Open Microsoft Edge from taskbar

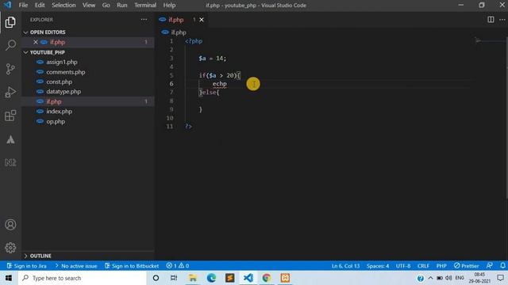point(211,278)
